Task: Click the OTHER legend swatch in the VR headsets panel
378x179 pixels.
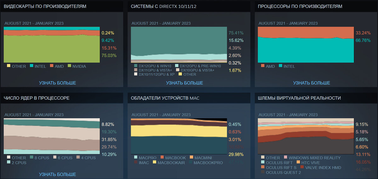Action: tap(263, 157)
